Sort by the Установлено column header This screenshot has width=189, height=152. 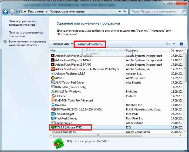(177, 50)
